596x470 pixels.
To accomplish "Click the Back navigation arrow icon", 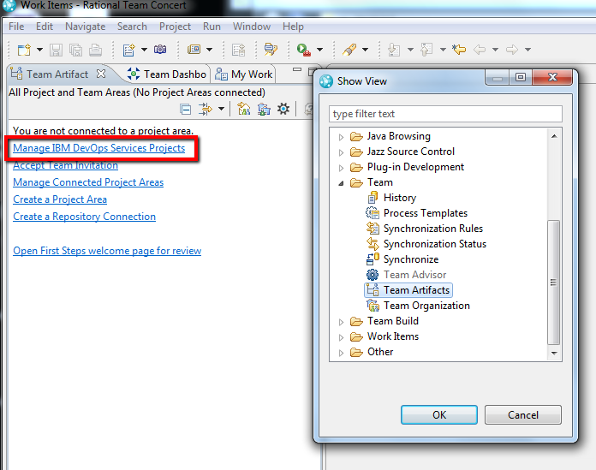I will 480,50.
